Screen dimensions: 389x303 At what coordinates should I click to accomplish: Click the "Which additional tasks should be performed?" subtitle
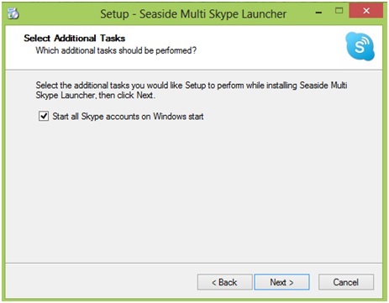116,50
